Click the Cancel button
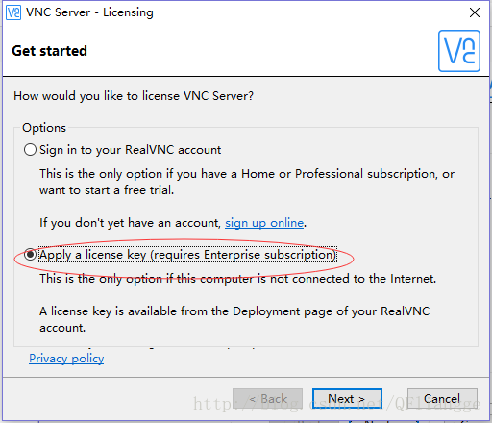The height and width of the screenshot is (423, 492). tap(442, 399)
